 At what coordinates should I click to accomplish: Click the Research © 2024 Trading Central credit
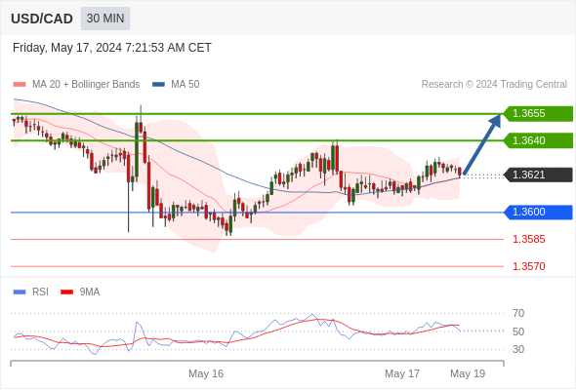[x=494, y=85]
